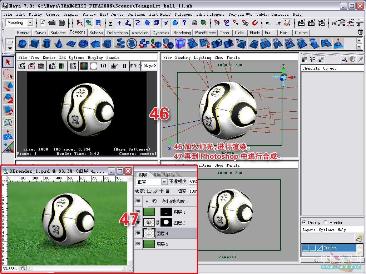Switch to the Deformation shelf tab
The height and width of the screenshot is (274, 366).
pyautogui.click(x=117, y=33)
